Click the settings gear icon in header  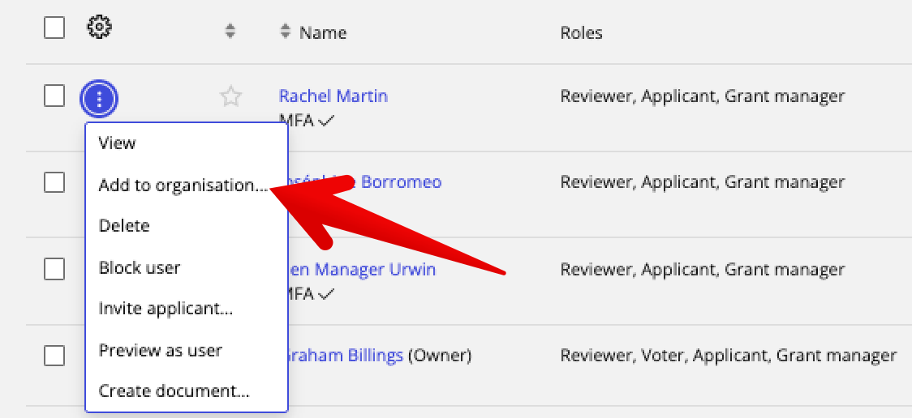[100, 28]
